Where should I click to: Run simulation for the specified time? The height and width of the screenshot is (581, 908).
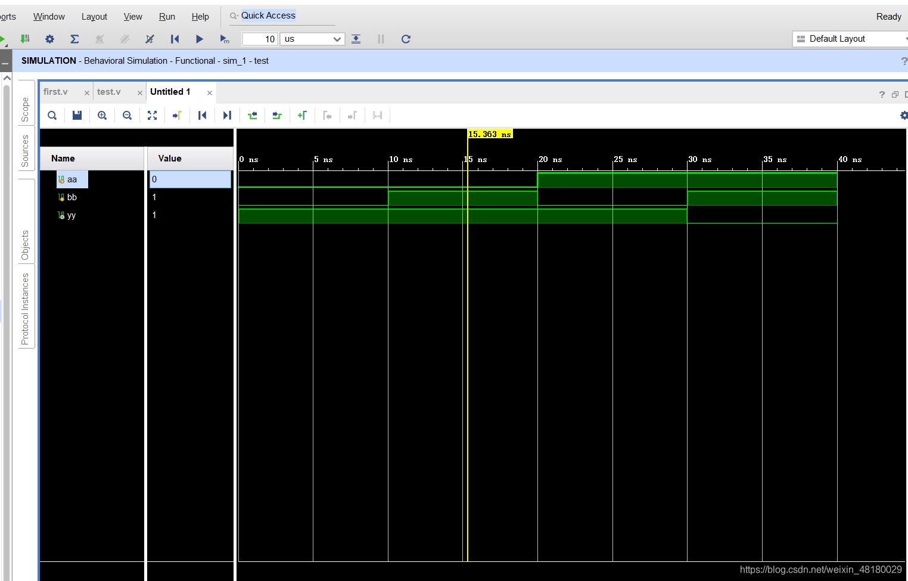click(224, 39)
